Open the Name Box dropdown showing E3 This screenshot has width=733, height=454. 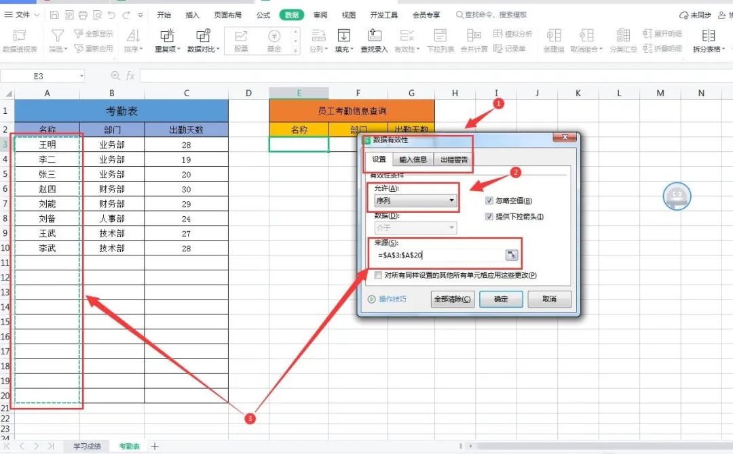[81, 76]
